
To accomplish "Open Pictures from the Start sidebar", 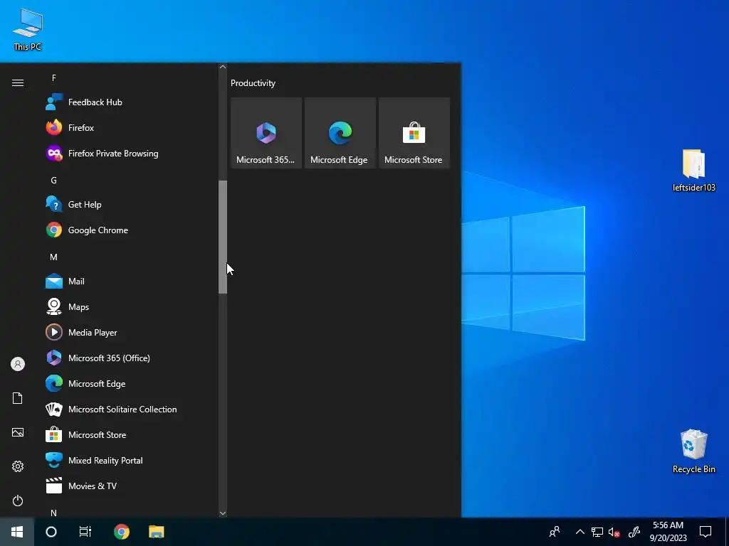I will click(x=18, y=432).
